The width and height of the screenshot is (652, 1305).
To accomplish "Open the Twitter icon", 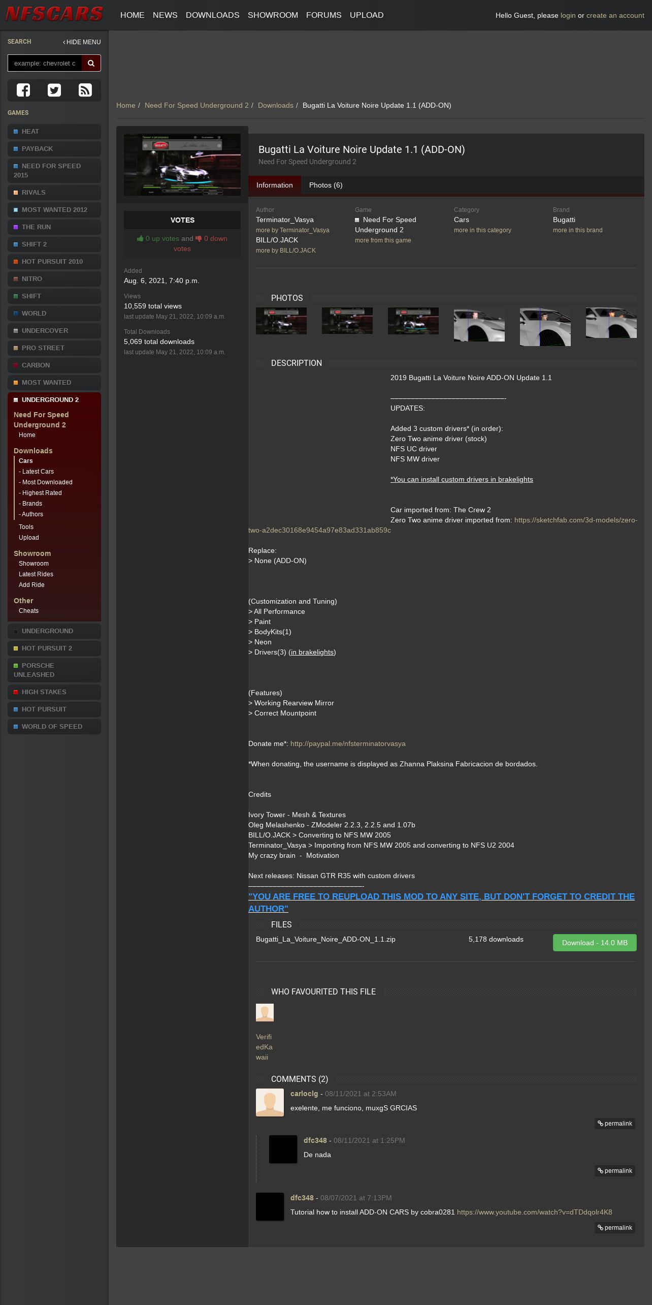I will pyautogui.click(x=54, y=90).
